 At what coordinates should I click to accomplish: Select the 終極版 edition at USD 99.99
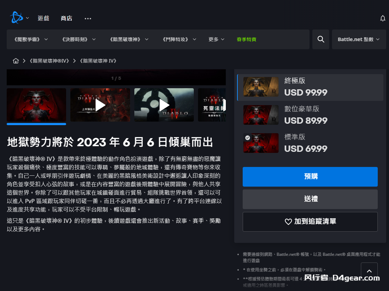tap(310, 87)
